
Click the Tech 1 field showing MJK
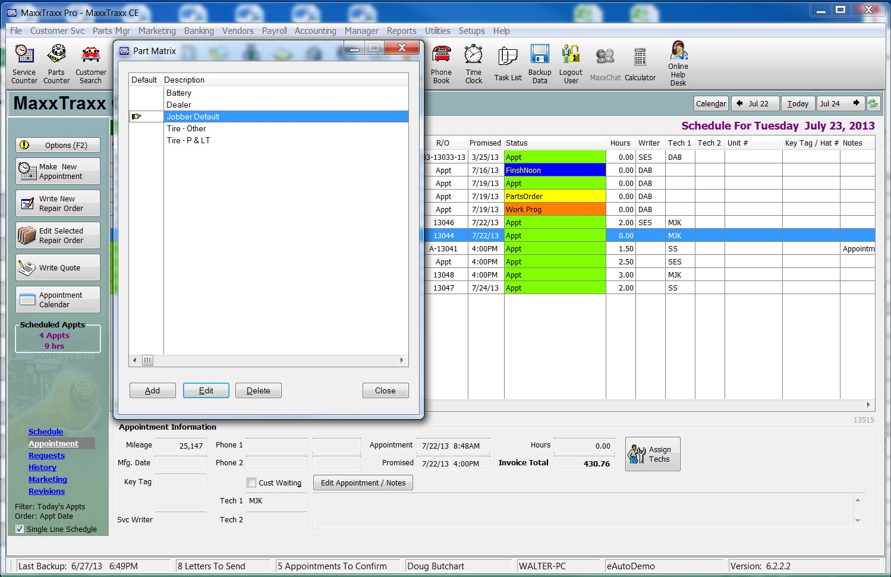(276, 501)
